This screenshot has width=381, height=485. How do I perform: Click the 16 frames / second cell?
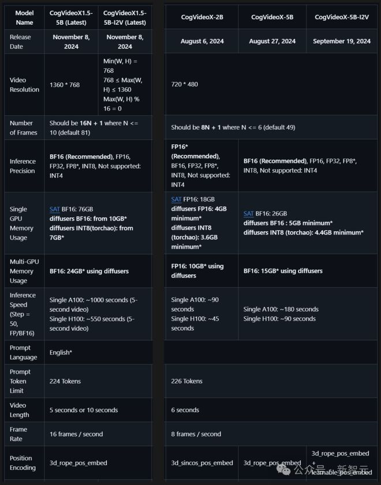click(76, 434)
